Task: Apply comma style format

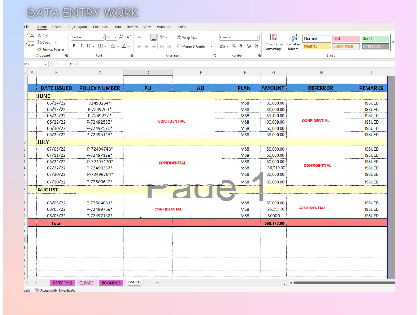Action: (241, 46)
